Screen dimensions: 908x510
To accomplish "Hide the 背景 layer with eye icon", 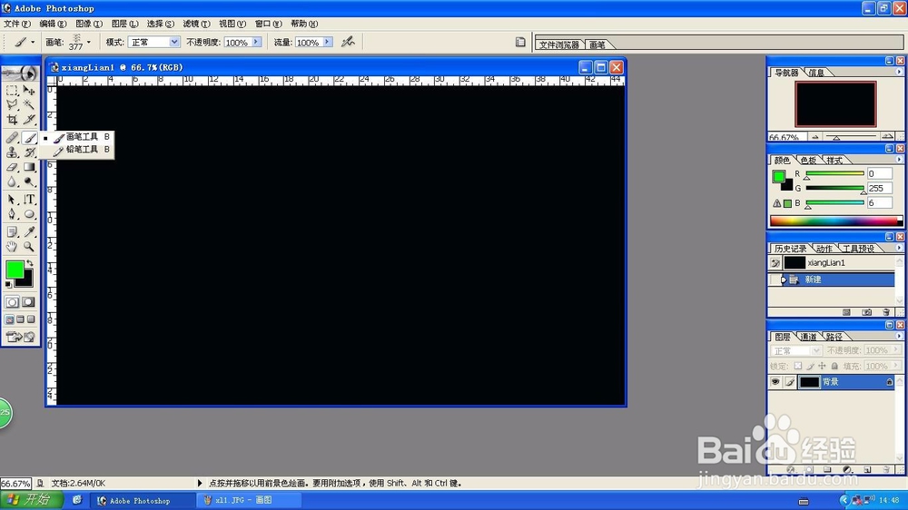I will point(775,381).
